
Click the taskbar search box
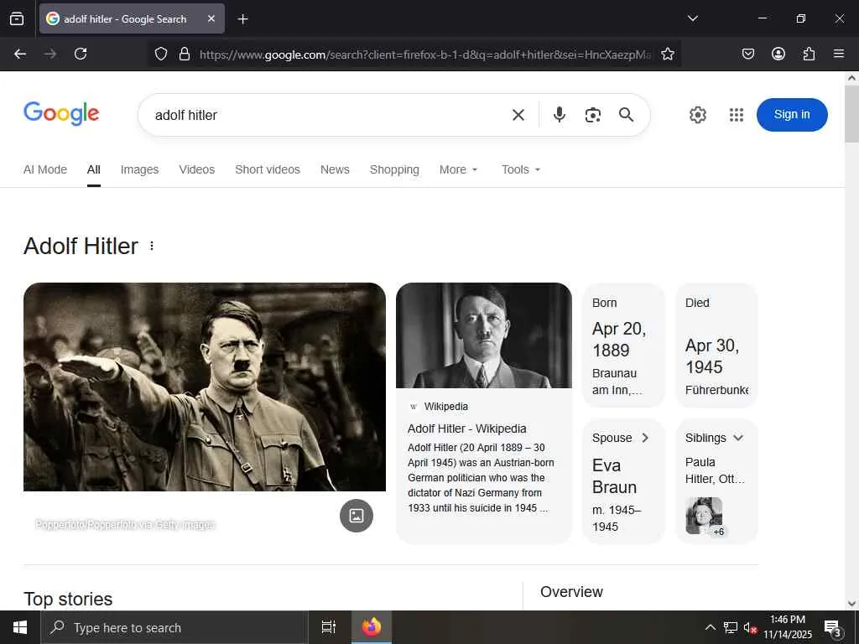coord(174,627)
